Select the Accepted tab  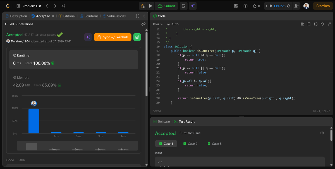click(x=41, y=16)
